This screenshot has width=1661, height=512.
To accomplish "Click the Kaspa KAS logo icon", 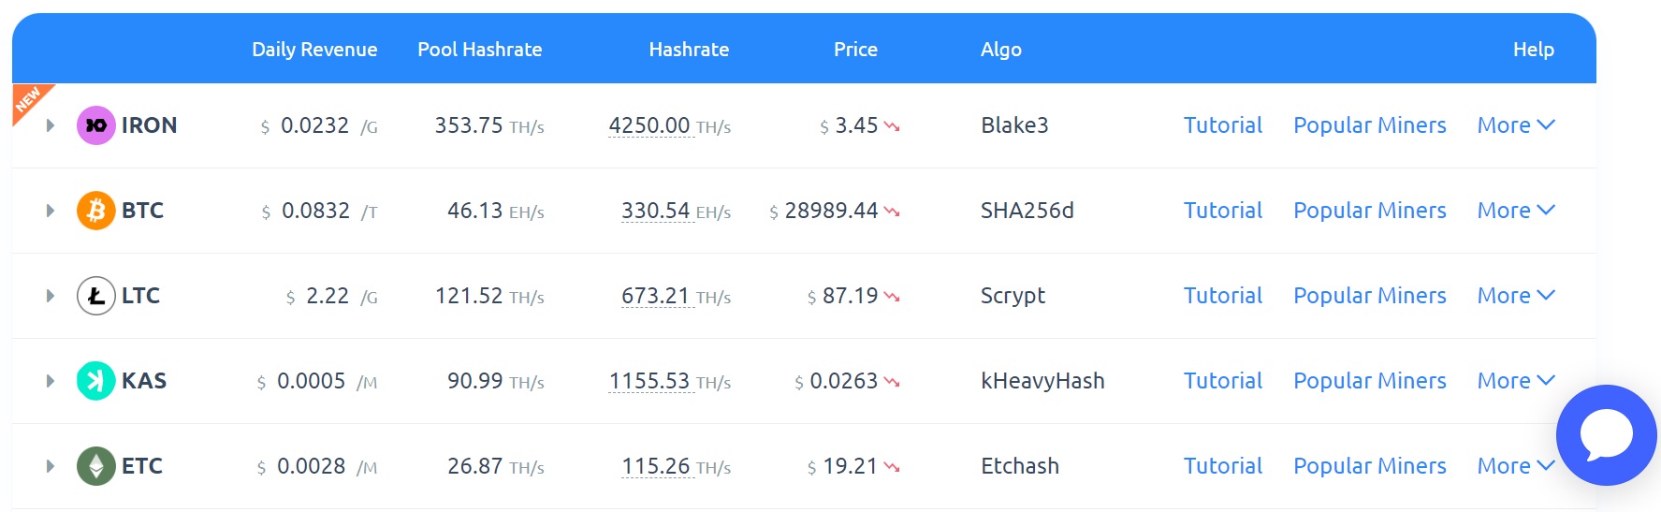I will (x=95, y=381).
